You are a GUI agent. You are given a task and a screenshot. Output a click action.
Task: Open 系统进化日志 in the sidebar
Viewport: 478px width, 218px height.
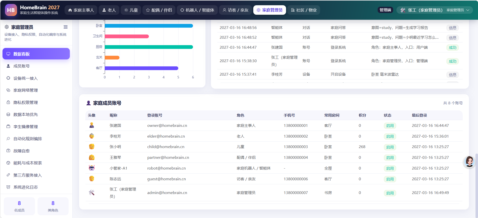click(36, 187)
